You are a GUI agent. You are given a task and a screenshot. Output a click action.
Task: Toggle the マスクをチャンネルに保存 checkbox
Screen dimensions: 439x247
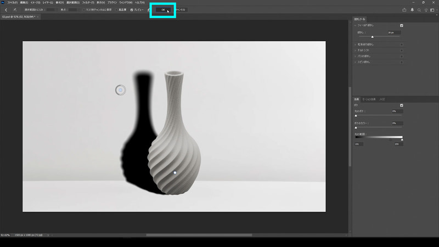point(84,10)
